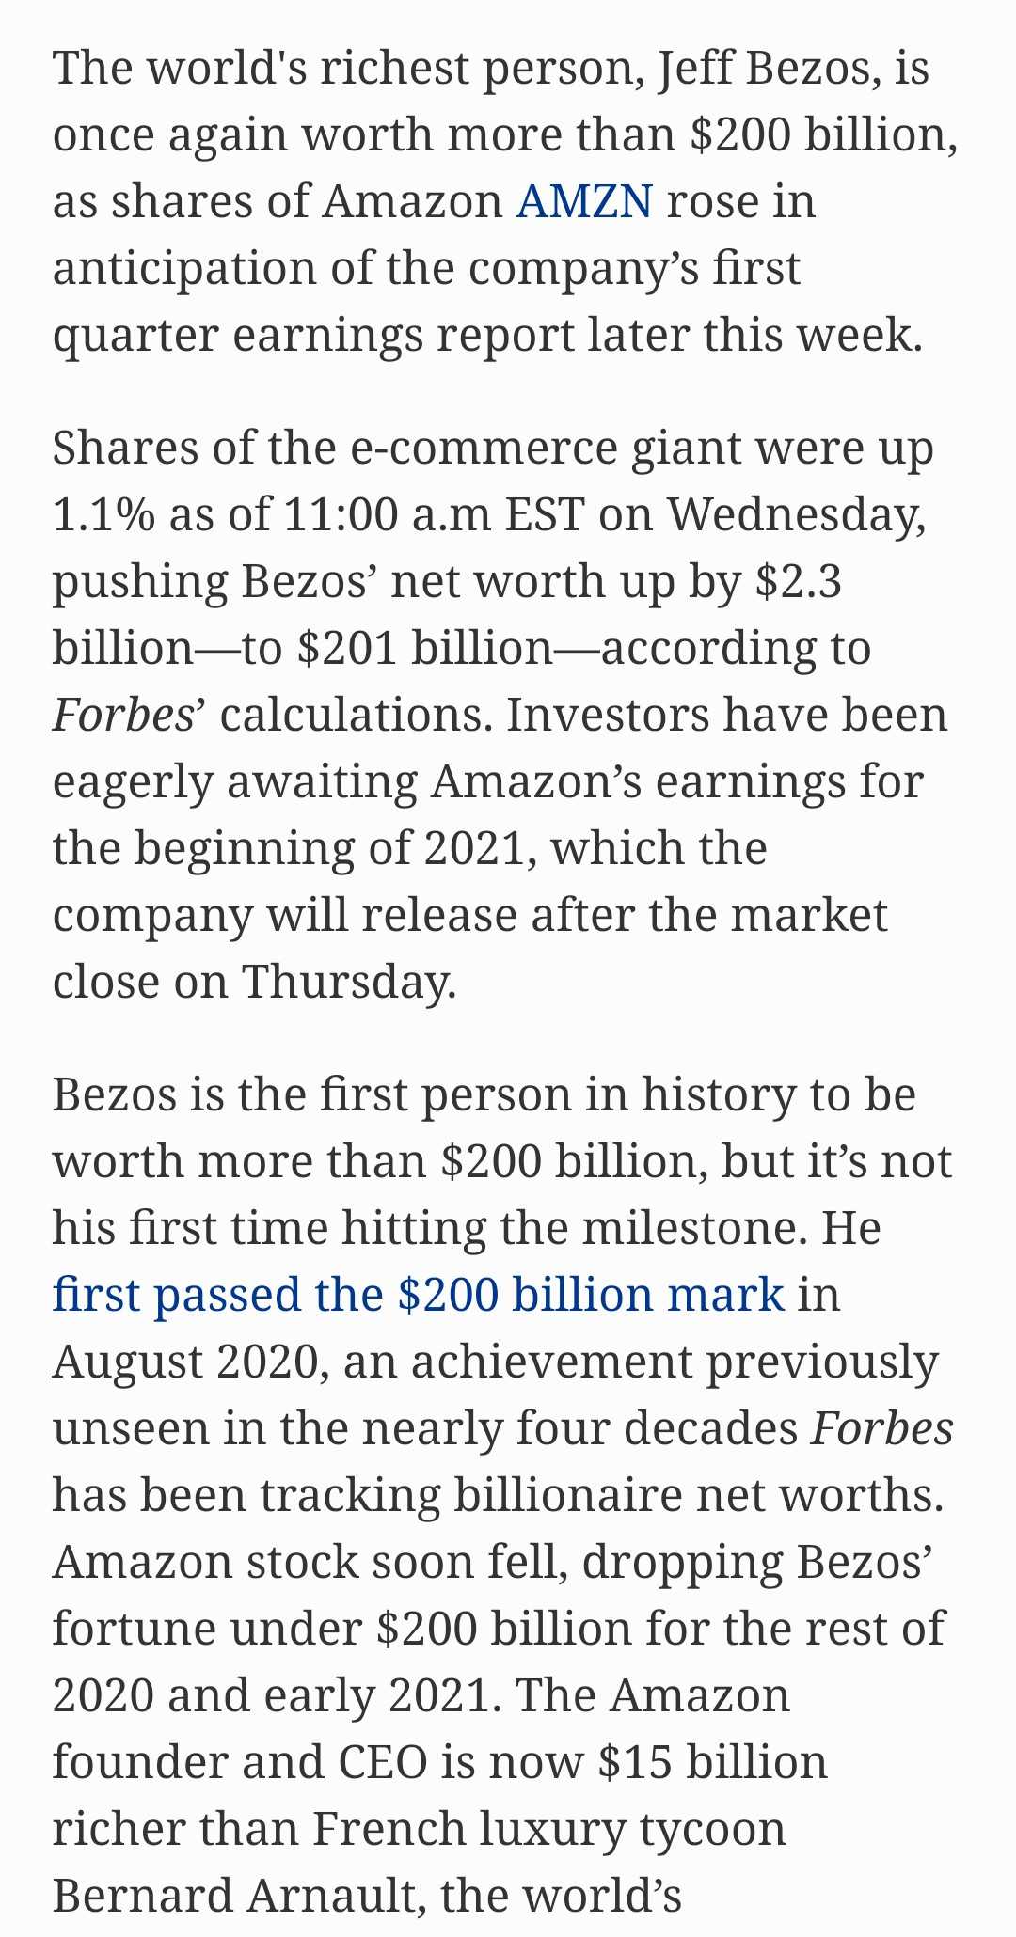Screen dimensions: 1016x1937
Task: Click the text '$15 billion' near the bottom
Action: pos(713,1762)
